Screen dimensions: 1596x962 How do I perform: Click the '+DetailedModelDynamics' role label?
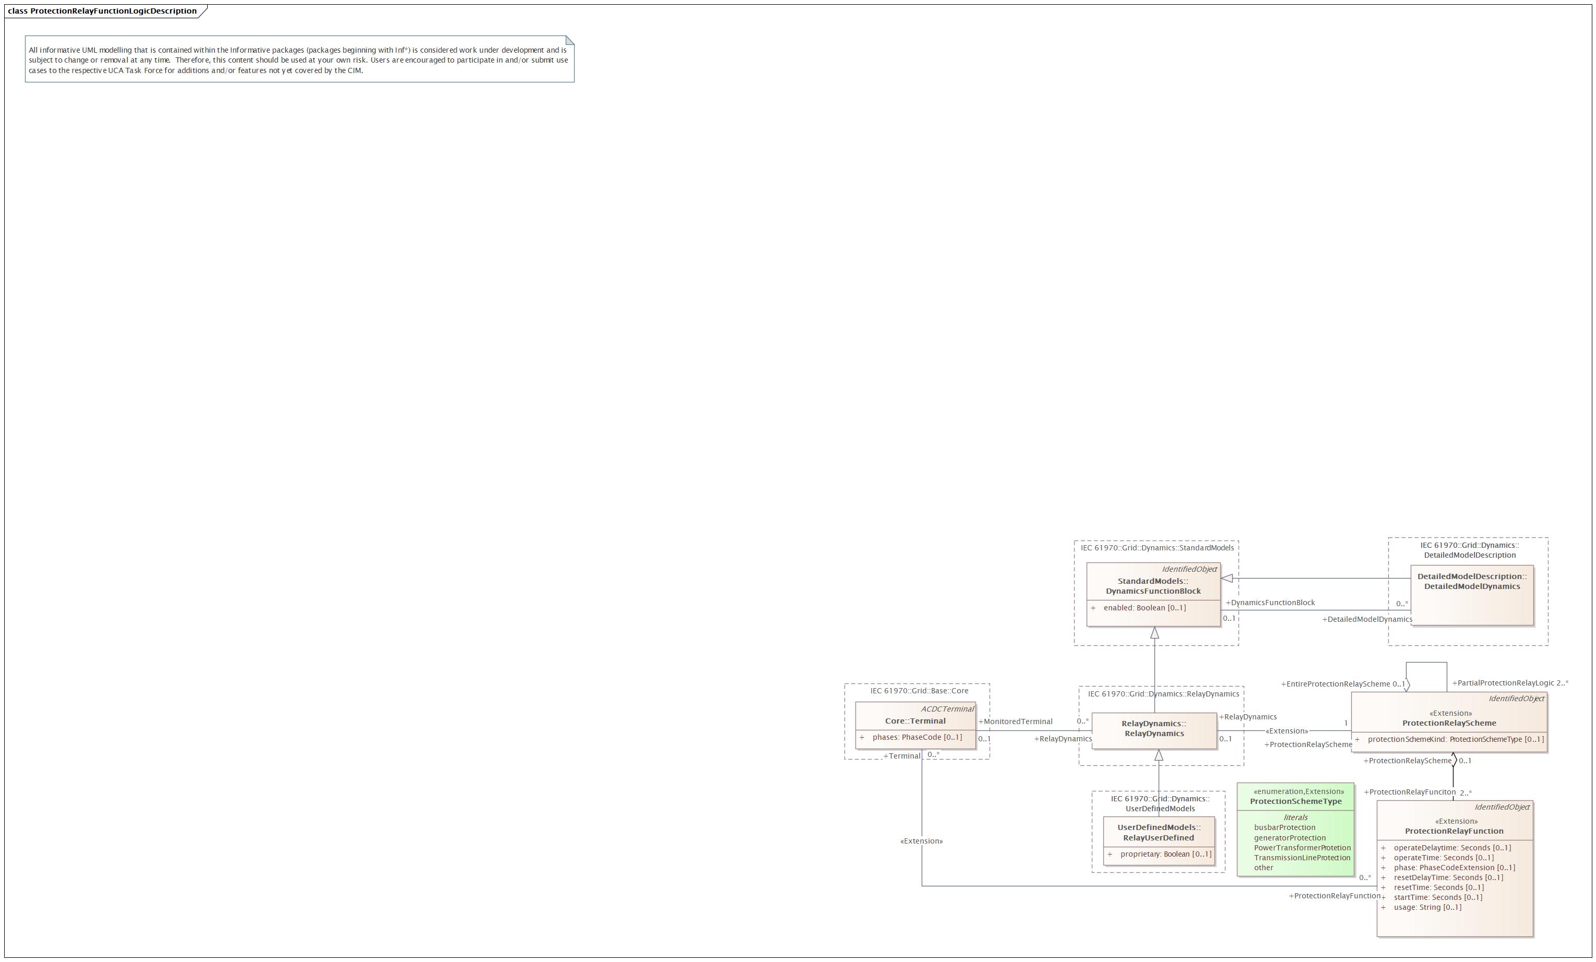(1367, 620)
